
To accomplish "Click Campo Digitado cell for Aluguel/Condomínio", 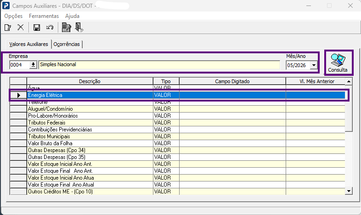I will click(232, 109).
